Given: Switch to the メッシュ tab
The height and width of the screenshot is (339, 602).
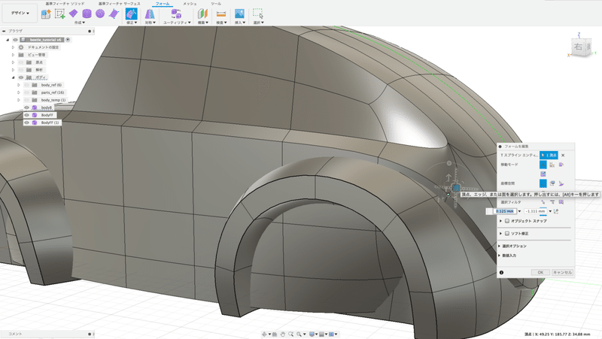Looking at the screenshot, I should [190, 4].
